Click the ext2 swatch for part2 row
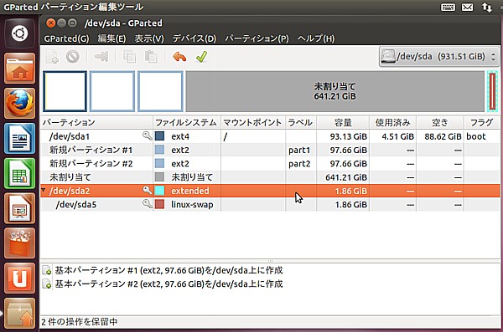Screen dimensions: 503x332 click(159, 164)
